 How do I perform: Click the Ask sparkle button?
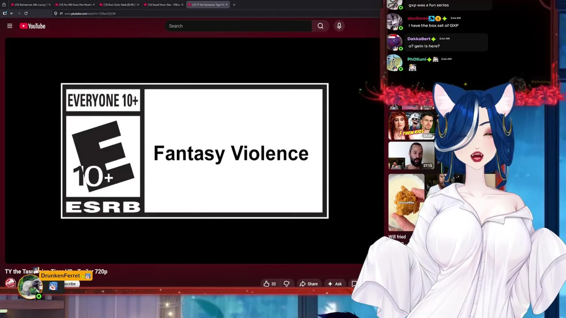click(x=334, y=284)
